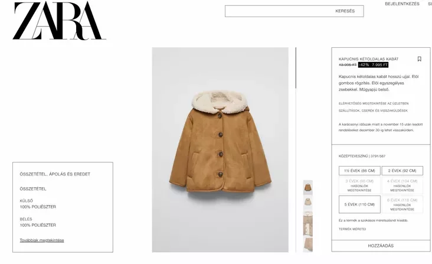Open TERMÉK MÉRETEI size guide
The width and height of the screenshot is (432, 264).
(x=352, y=229)
